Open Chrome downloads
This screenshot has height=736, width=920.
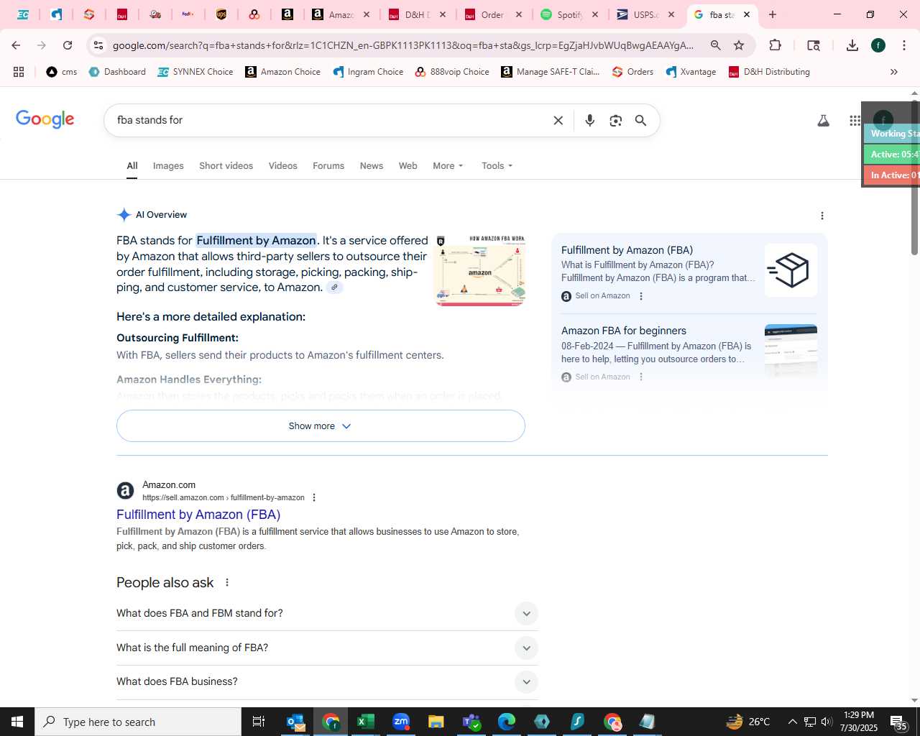coord(852,45)
